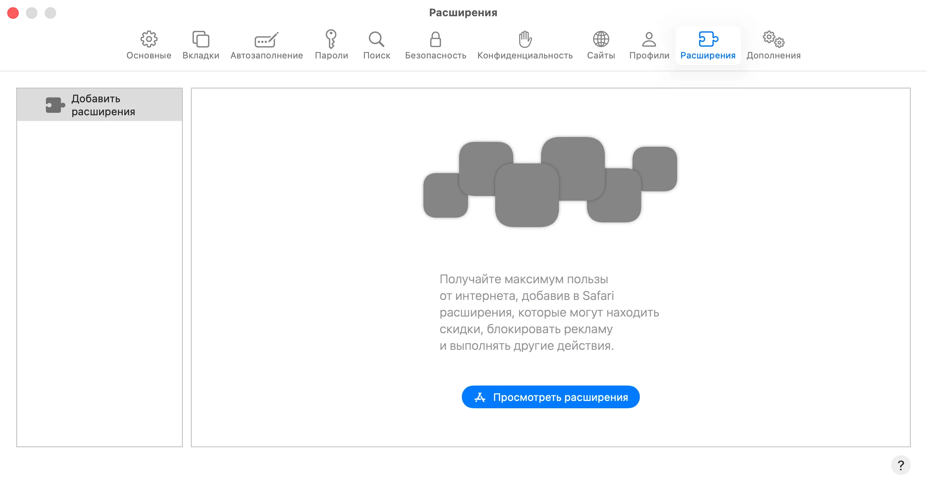
Task: Open help with the question mark button
Action: [x=901, y=465]
